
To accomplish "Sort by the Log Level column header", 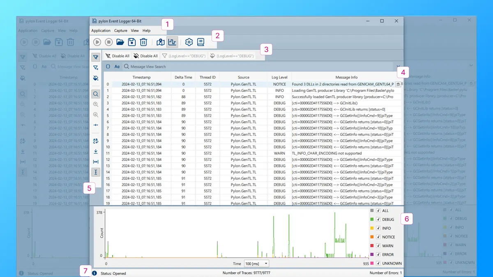I will coord(279,77).
